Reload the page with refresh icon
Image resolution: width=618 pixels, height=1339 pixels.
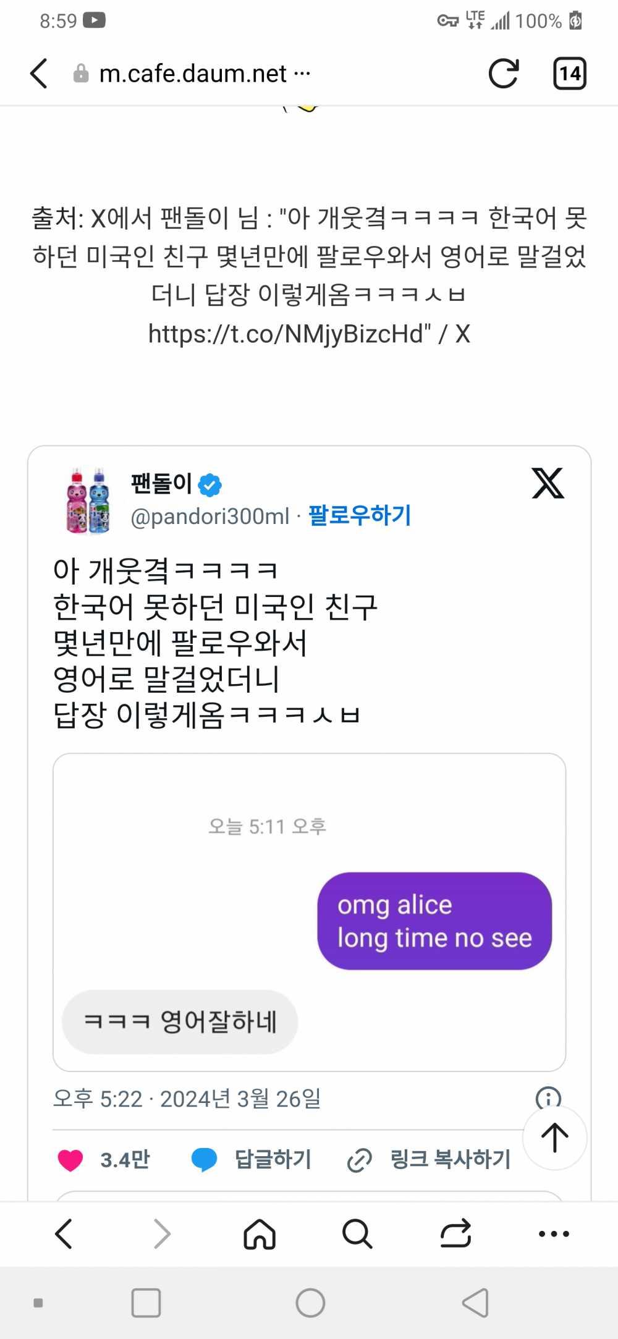[x=503, y=74]
